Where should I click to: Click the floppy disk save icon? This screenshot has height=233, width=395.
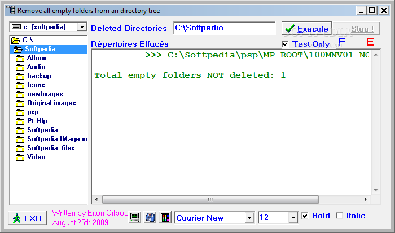[x=150, y=217]
